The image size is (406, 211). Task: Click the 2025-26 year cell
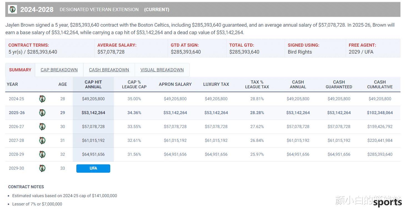(x=17, y=113)
